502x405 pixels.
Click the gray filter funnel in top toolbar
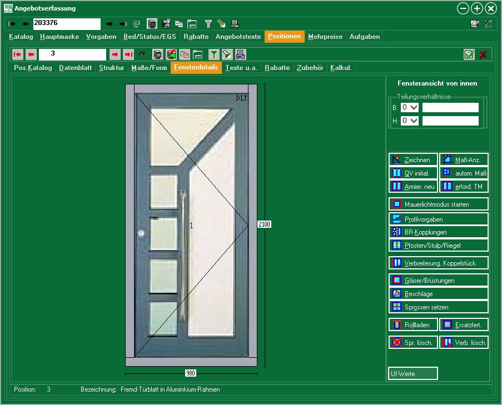pyautogui.click(x=208, y=24)
